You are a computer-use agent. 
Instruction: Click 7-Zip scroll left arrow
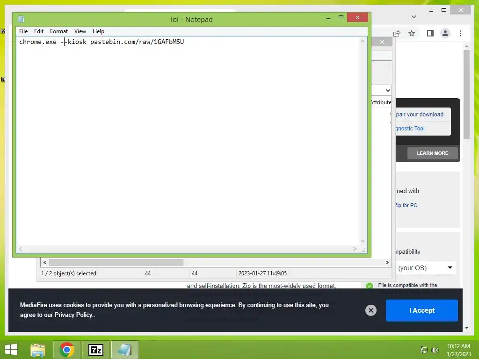click(45, 263)
